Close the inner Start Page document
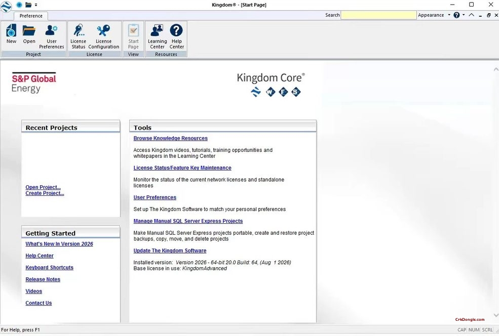This screenshot has height=336, width=499. 496,15
